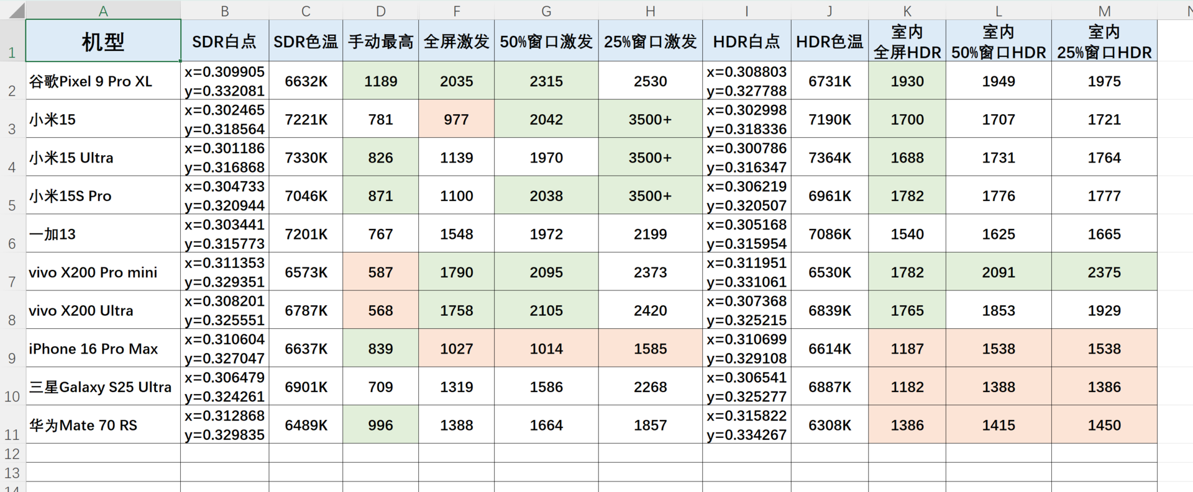Select the cell with value '1930'
The width and height of the screenshot is (1193, 492).
pos(907,81)
